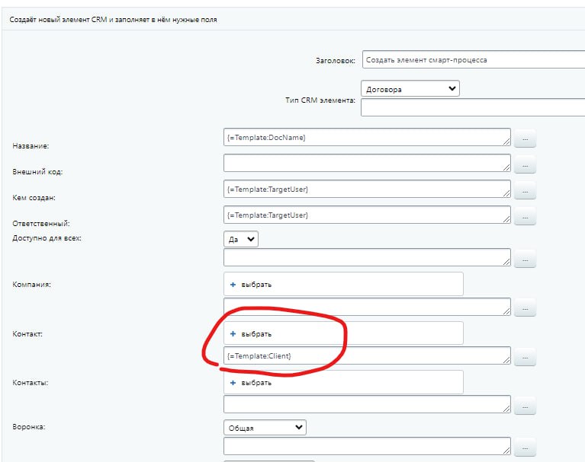585x462 pixels.
Task: Click the empty Внешний код text field
Action: click(x=367, y=163)
